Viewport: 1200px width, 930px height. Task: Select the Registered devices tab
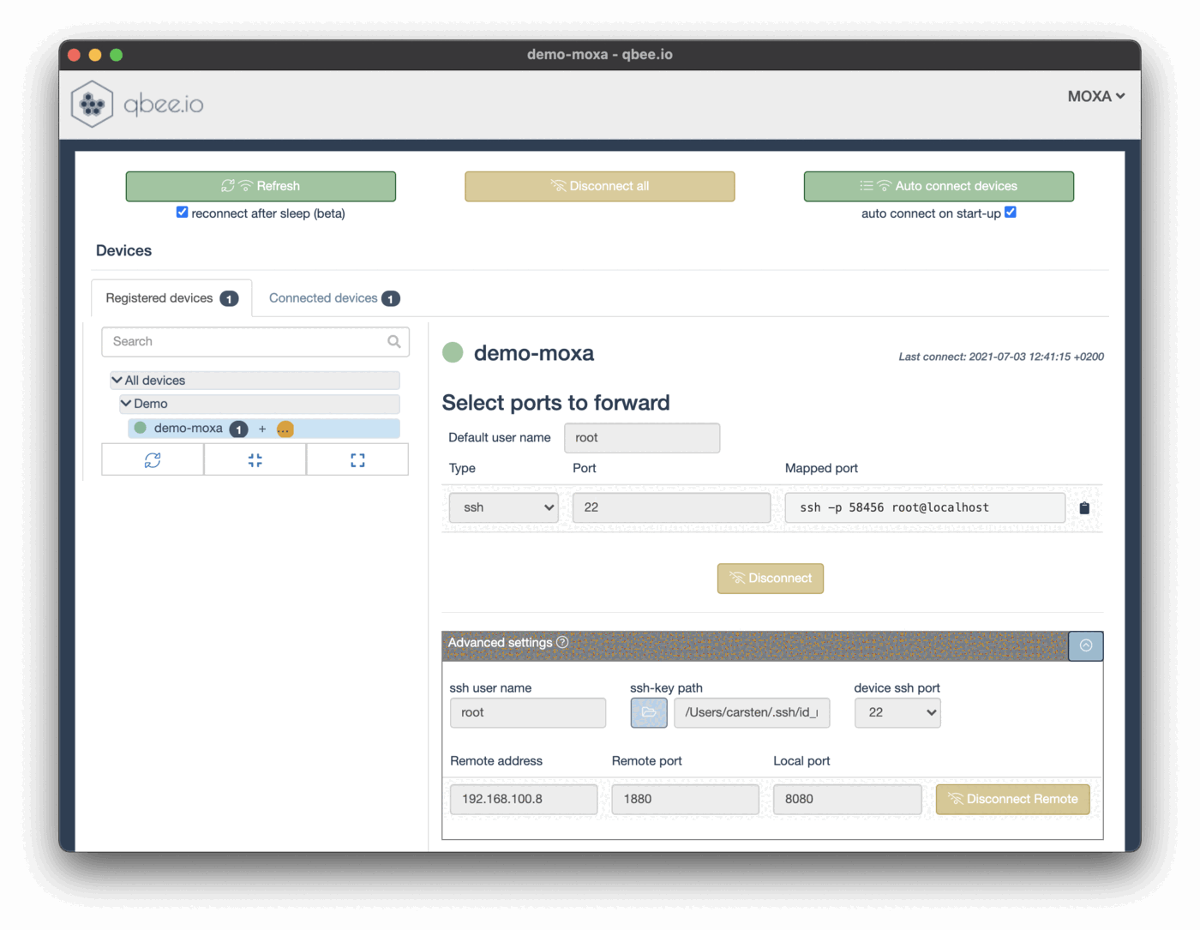171,298
